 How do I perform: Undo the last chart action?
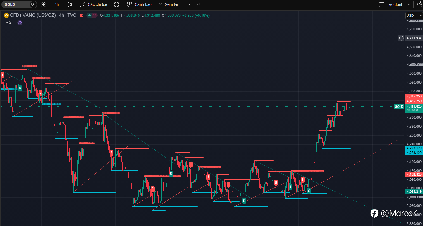[188, 4]
